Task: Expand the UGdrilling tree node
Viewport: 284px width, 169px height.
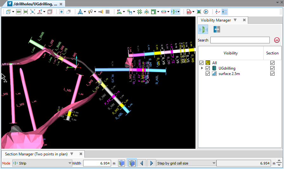Action: click(x=202, y=68)
